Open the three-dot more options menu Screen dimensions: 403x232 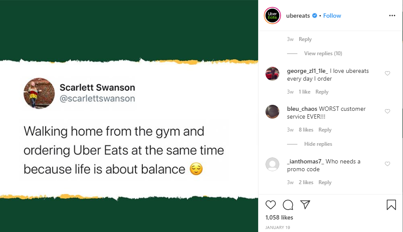tap(392, 16)
